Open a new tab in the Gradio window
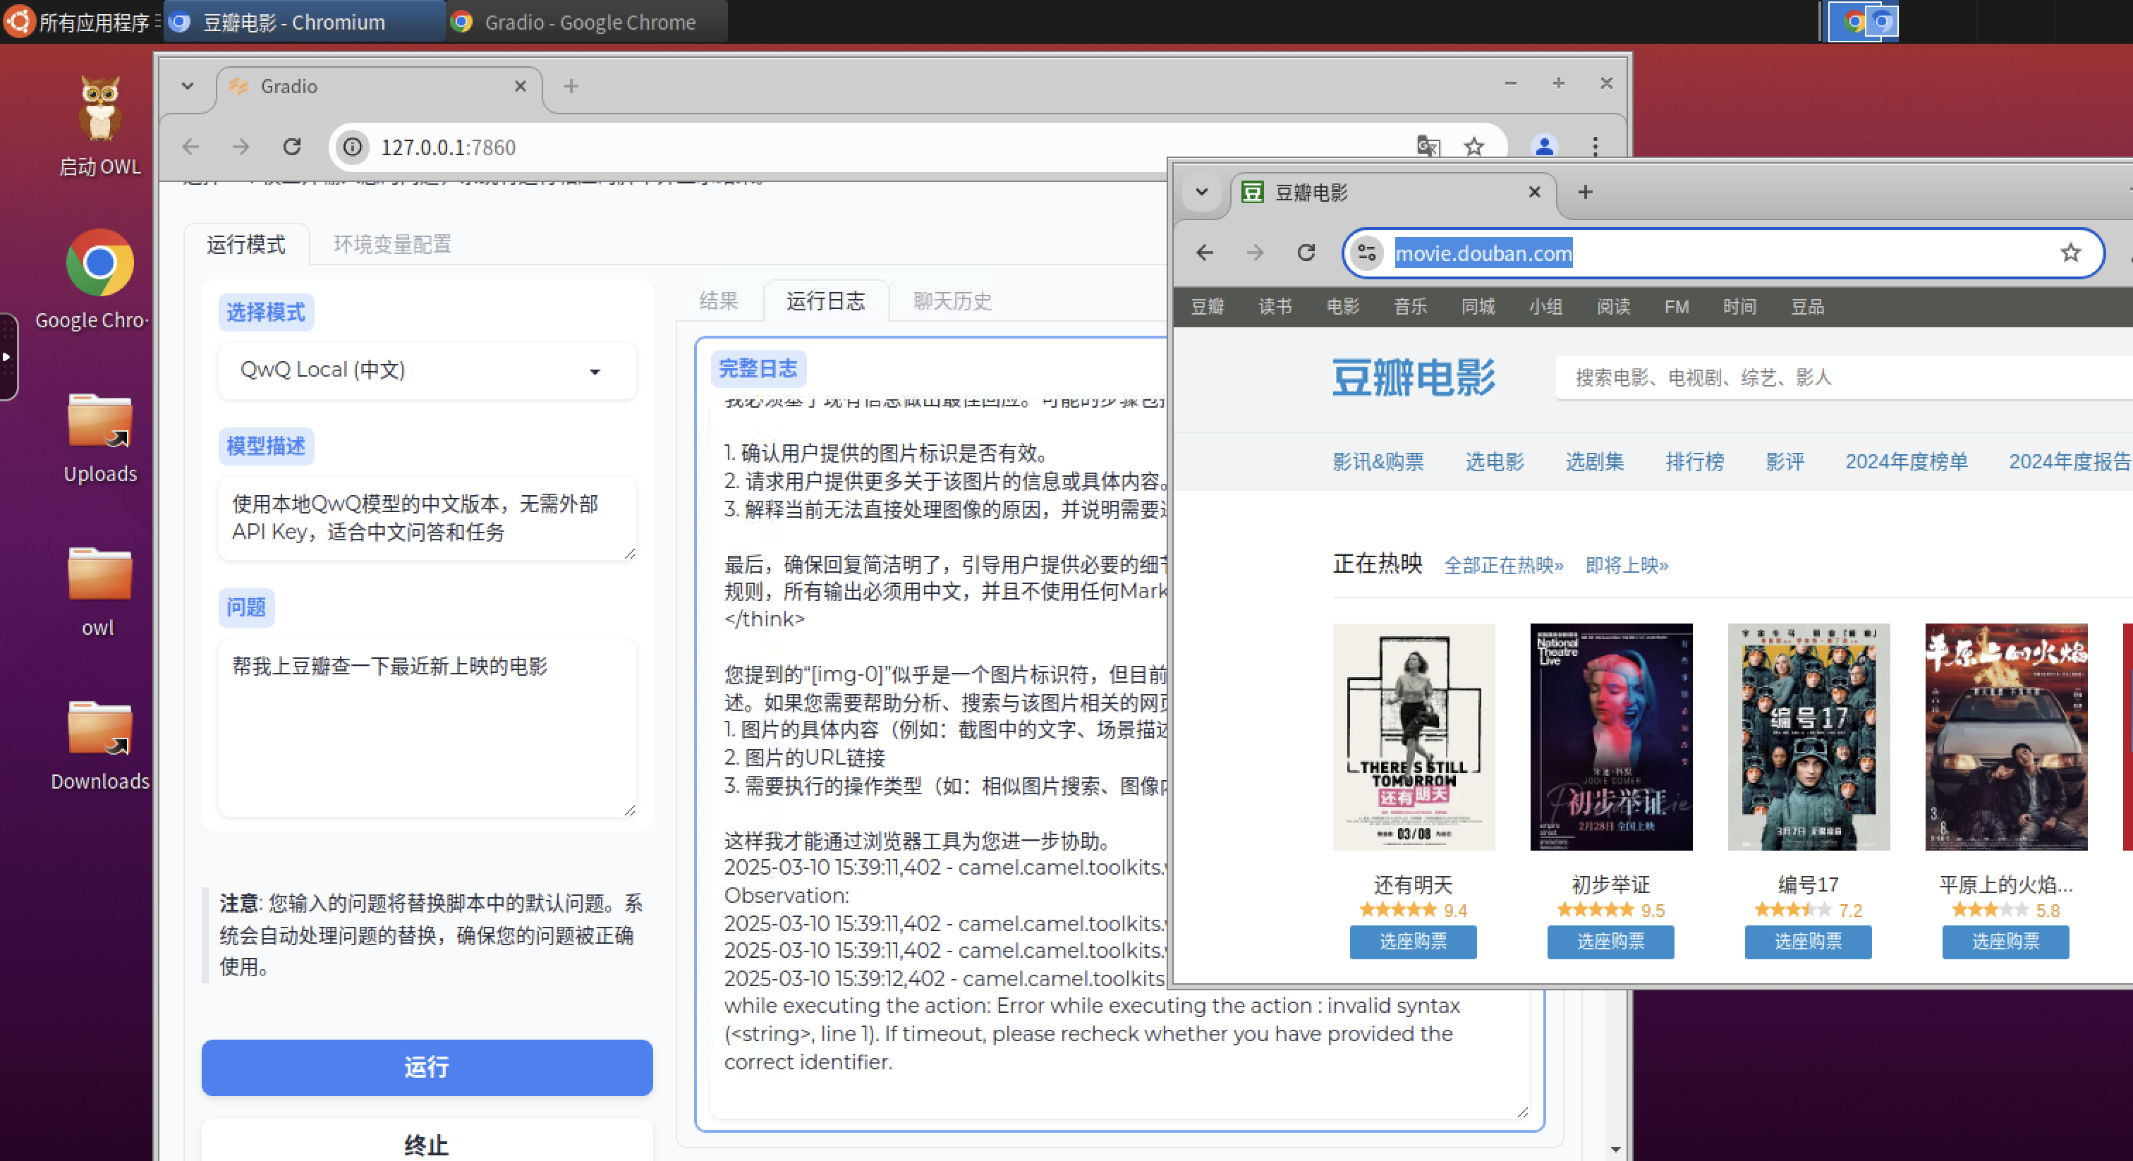 click(x=571, y=86)
